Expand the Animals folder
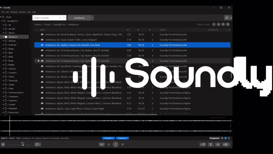 [x=3, y=41]
